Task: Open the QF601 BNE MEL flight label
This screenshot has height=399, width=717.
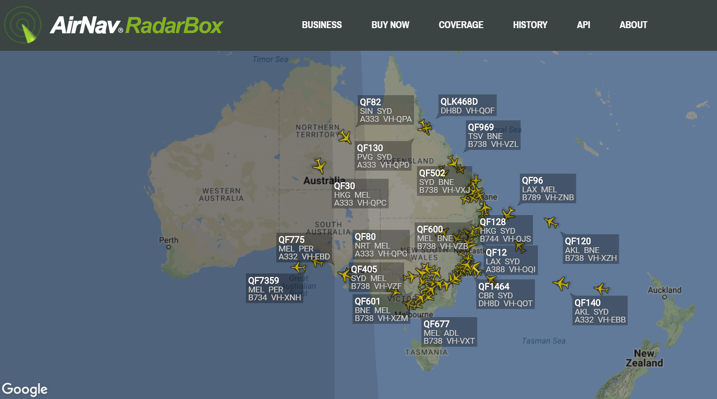Action: click(x=382, y=309)
